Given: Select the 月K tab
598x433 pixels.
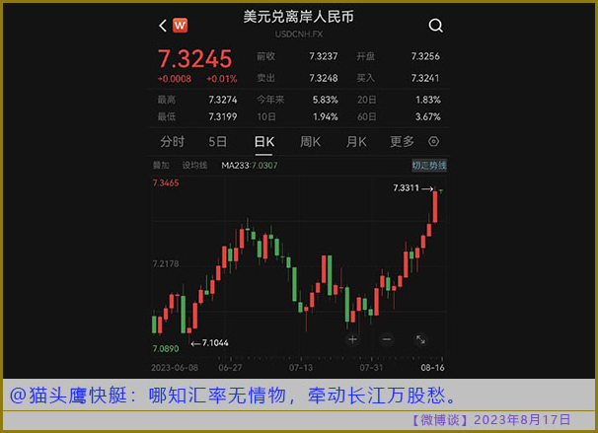Looking at the screenshot, I should [356, 142].
